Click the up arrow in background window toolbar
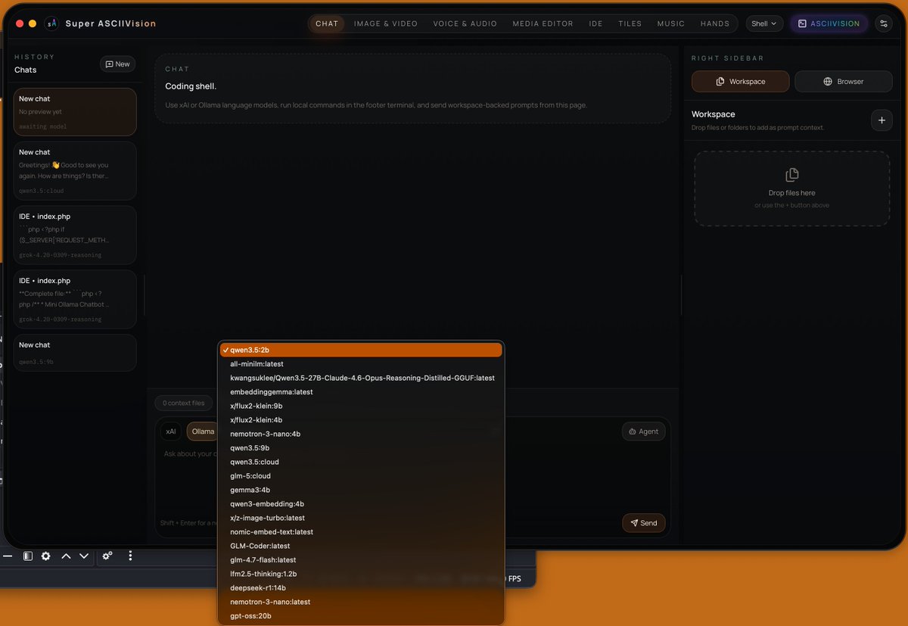 (66, 556)
